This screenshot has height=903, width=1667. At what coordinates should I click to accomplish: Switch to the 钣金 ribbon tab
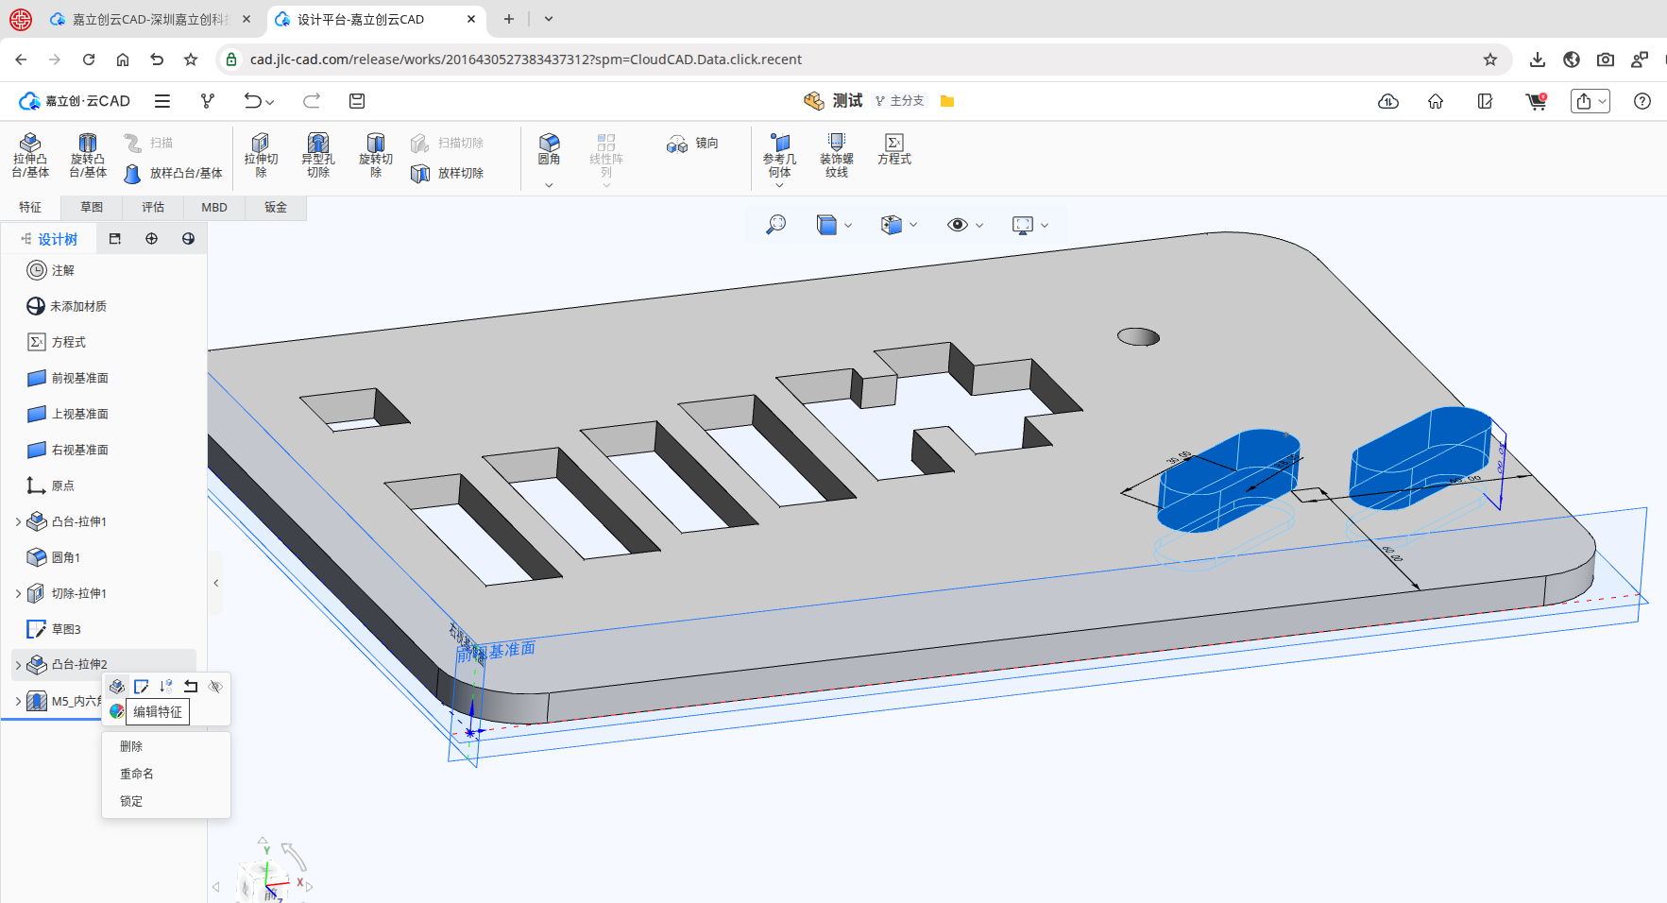click(x=276, y=207)
